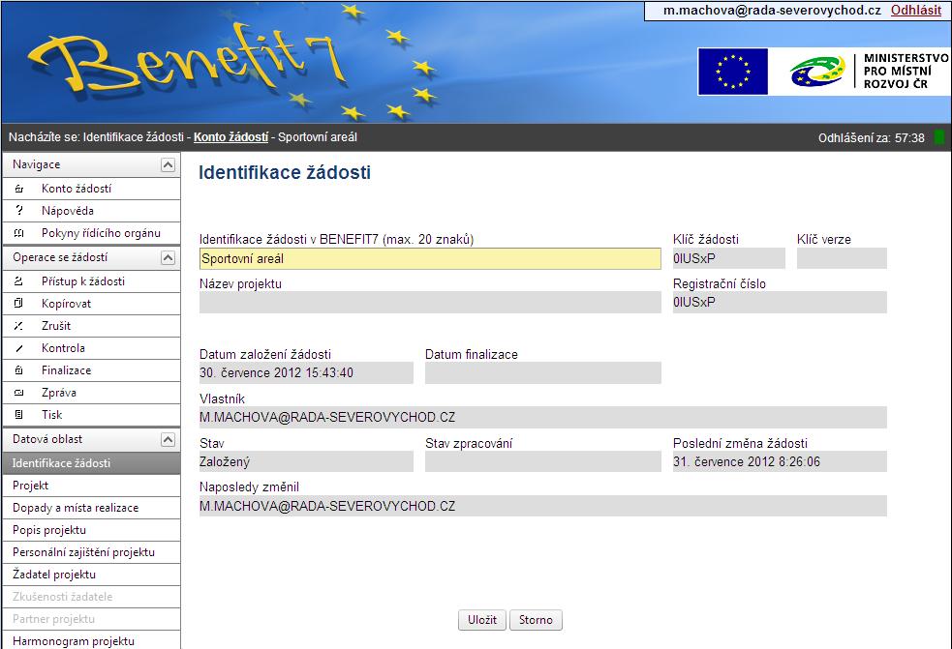Image resolution: width=952 pixels, height=649 pixels.
Task: Click the Storno button
Action: 536,620
